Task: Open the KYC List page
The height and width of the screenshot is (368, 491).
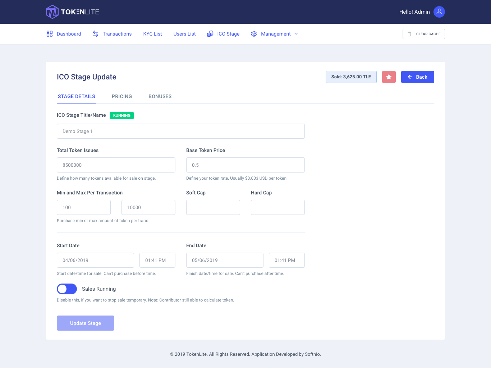Action: pyautogui.click(x=152, y=34)
